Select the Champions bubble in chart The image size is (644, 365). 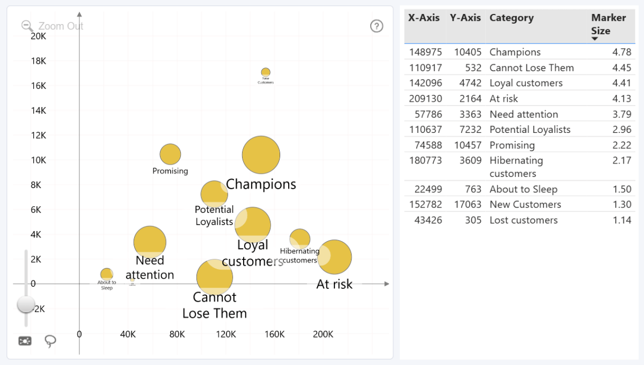[x=261, y=155]
